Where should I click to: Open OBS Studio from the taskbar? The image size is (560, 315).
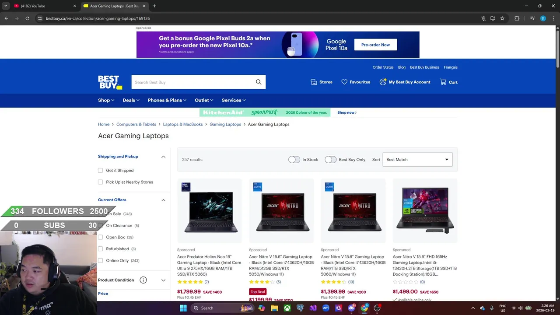[377, 308]
